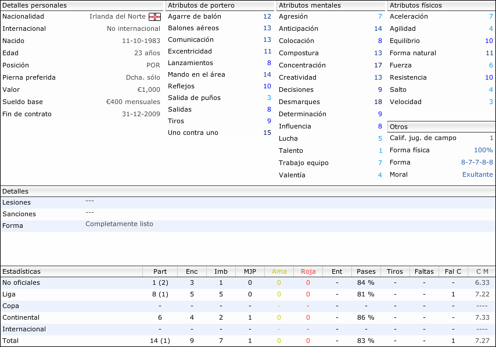Select the Total statistics row
This screenshot has width=496, height=347.
(248, 341)
